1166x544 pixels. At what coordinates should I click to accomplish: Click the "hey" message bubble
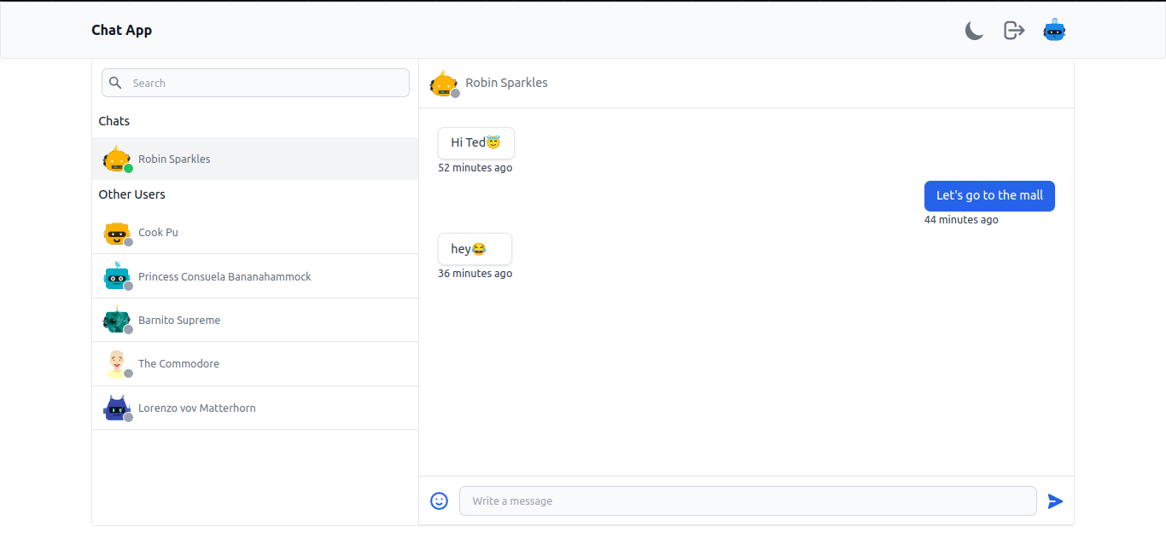[475, 249]
